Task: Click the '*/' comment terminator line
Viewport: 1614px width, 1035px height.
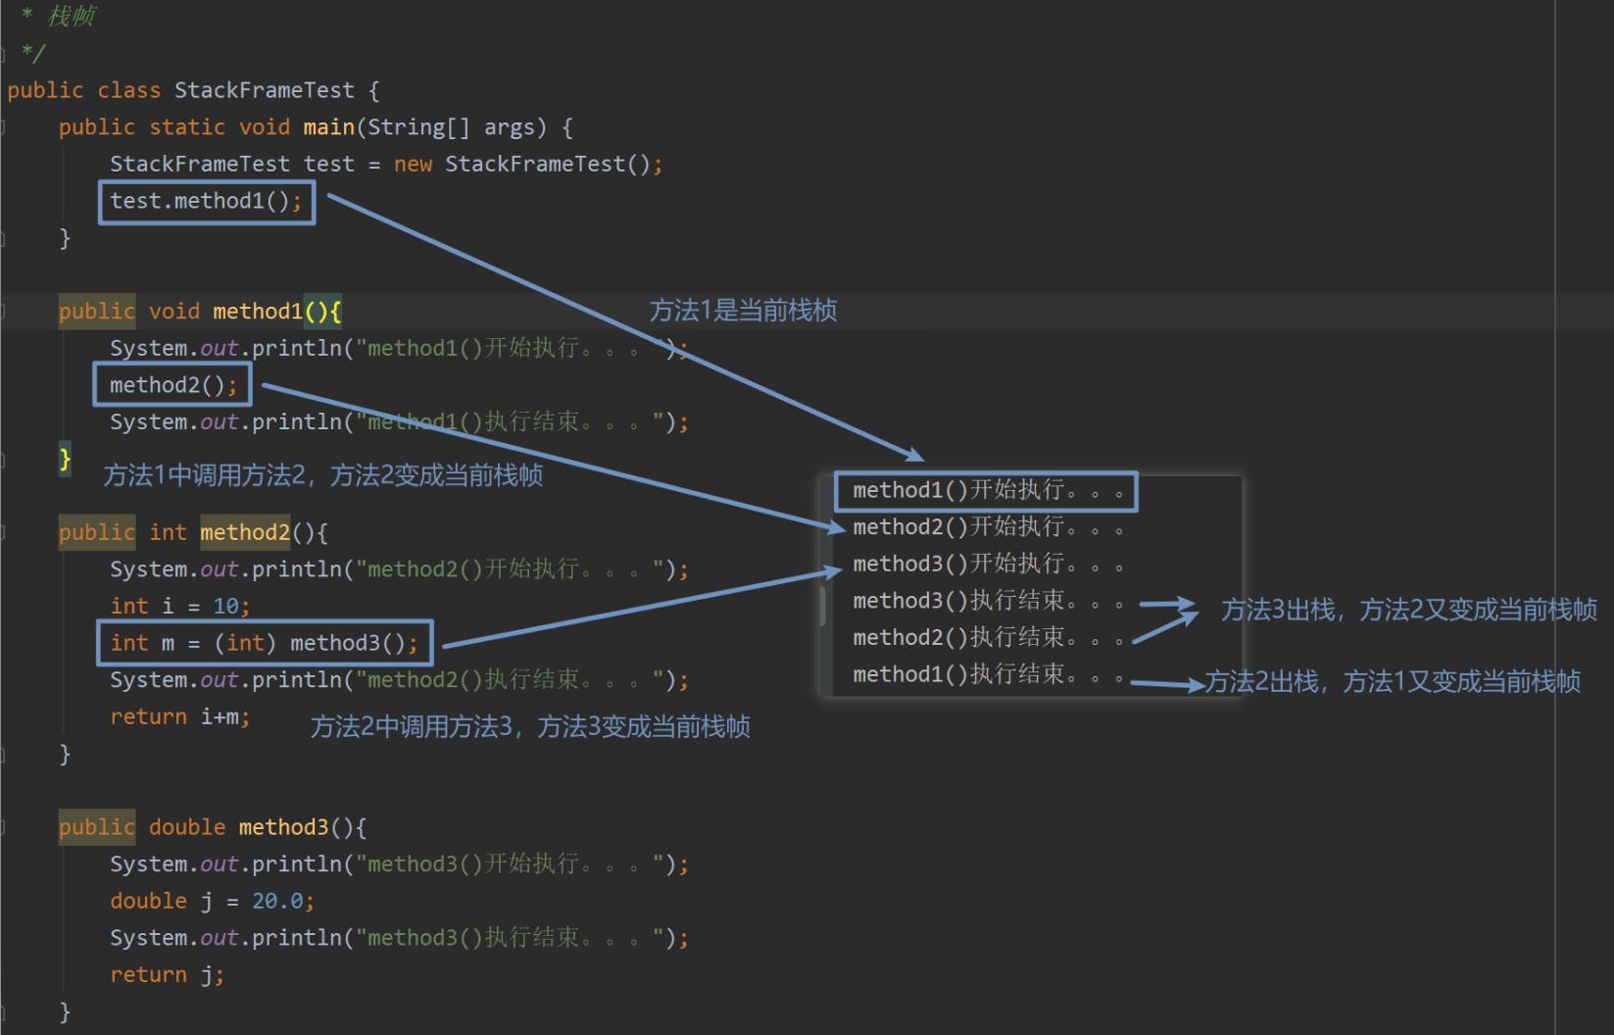Action: [33, 52]
